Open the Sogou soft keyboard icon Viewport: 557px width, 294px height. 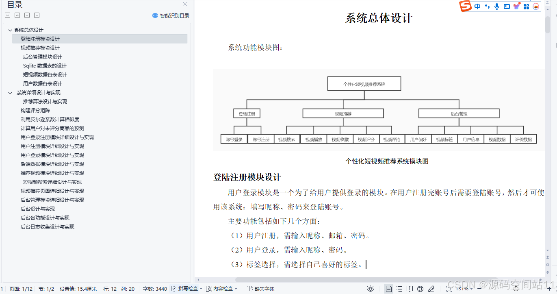pos(507,7)
